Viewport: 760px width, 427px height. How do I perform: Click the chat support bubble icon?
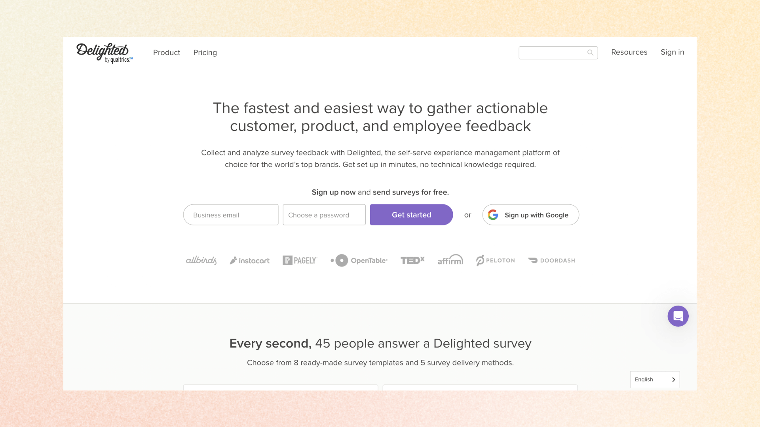(678, 316)
